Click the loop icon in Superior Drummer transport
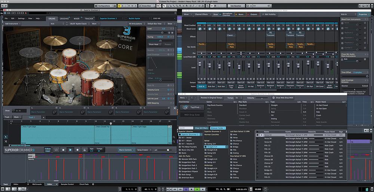The width and height of the screenshot is (374, 192). (x=56, y=150)
